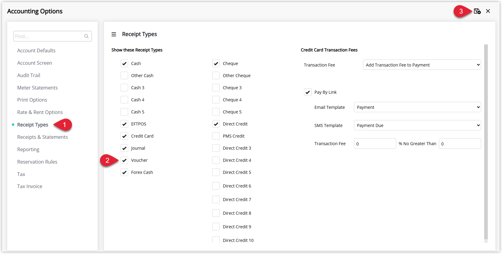Click the Save/Exit icon in header
Image resolution: width=502 pixels, height=254 pixels.
[477, 11]
